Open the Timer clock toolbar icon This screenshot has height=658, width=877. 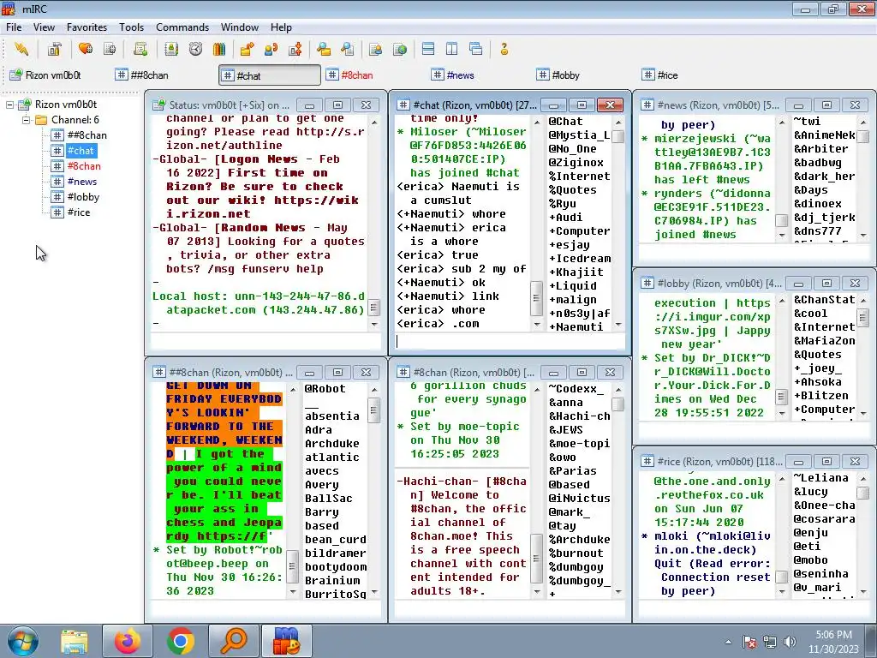point(195,49)
